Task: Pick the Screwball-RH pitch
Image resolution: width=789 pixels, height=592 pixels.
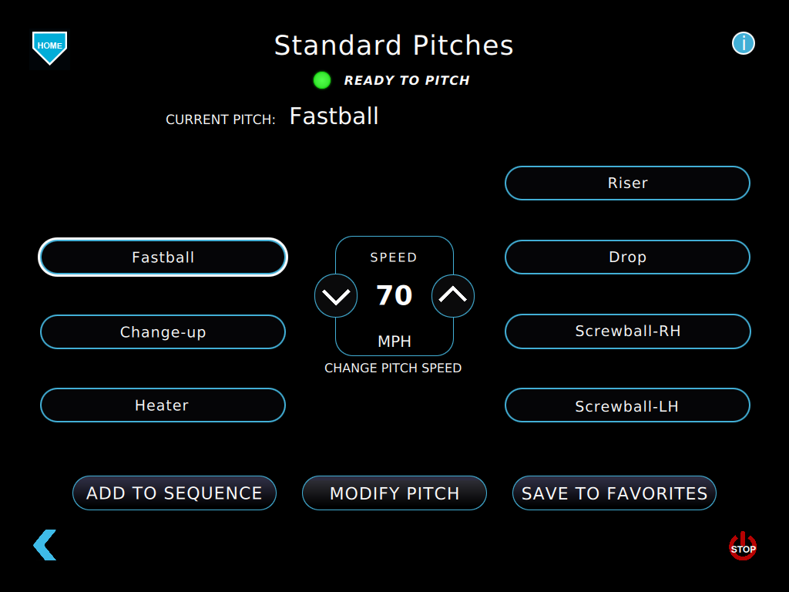Action: 627,331
